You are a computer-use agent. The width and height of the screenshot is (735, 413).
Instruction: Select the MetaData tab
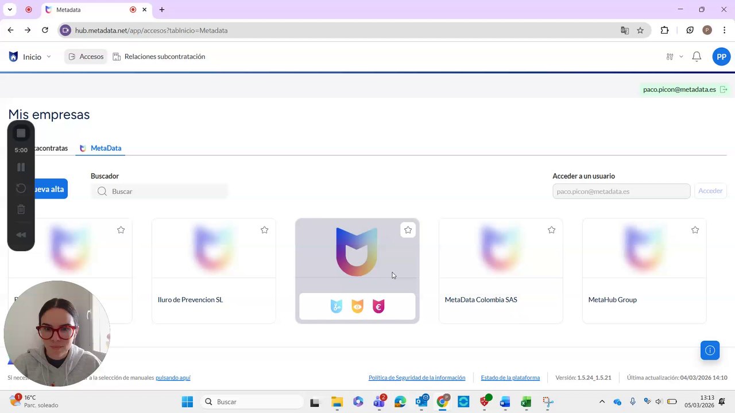[100, 148]
